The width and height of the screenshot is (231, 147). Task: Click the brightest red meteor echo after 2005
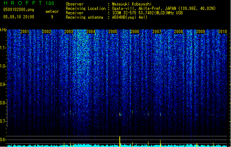click(120, 114)
